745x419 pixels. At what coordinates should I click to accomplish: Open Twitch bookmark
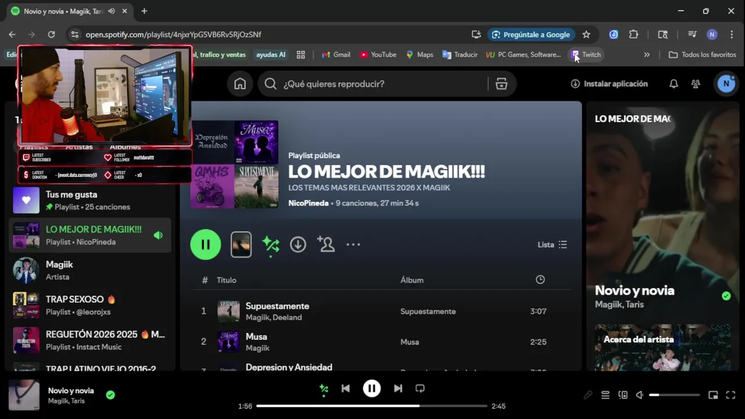586,55
